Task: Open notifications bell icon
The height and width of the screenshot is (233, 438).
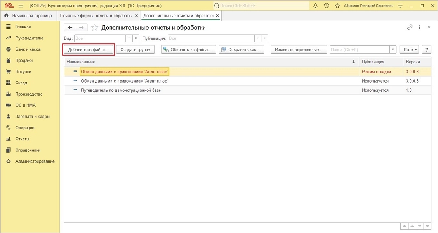Action: click(316, 6)
